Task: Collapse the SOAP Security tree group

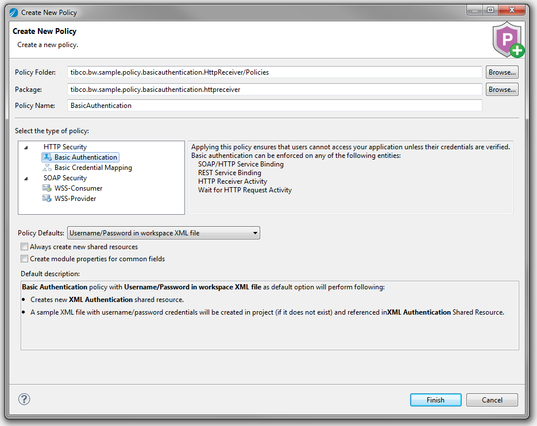Action: pos(26,179)
